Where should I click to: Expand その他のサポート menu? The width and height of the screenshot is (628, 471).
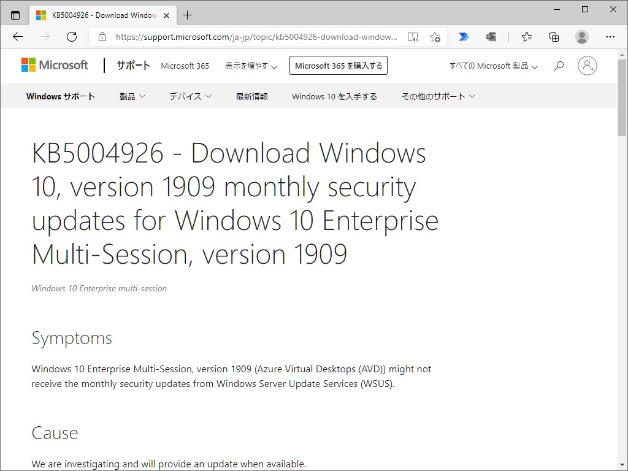(x=438, y=96)
